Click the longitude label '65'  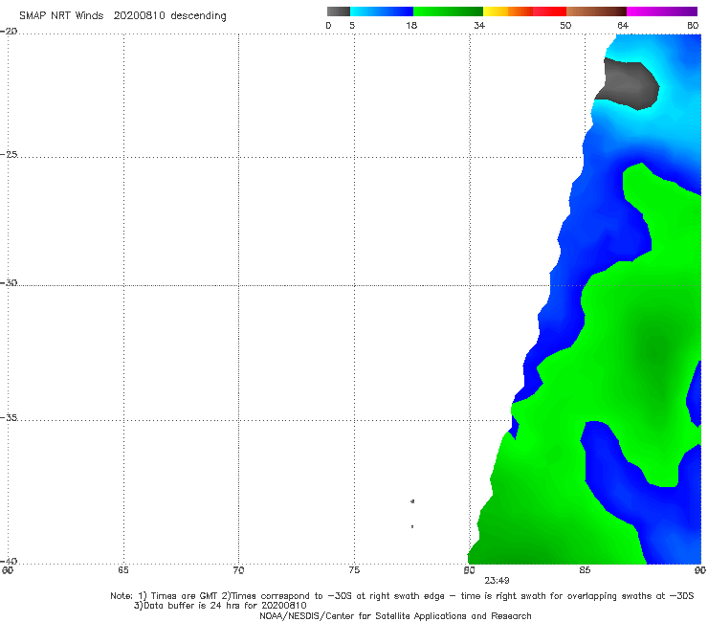[x=123, y=570]
